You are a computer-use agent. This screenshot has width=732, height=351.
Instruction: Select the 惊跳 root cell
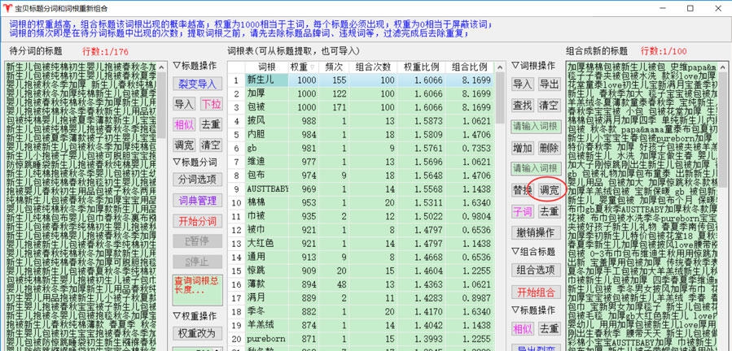pos(266,271)
